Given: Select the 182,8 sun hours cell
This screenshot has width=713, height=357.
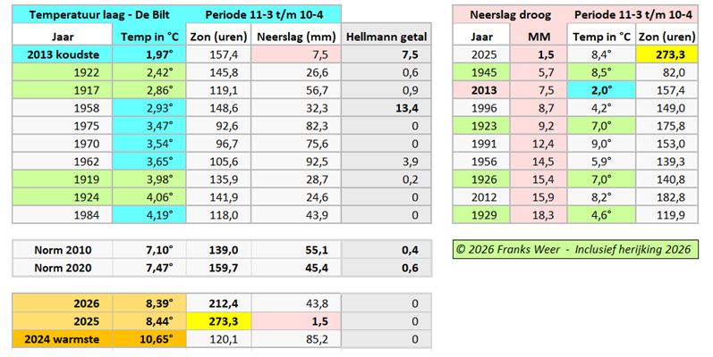Looking at the screenshot, I should [666, 196].
